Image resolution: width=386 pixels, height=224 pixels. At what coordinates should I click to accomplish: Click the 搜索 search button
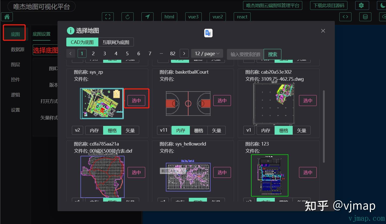point(272,54)
